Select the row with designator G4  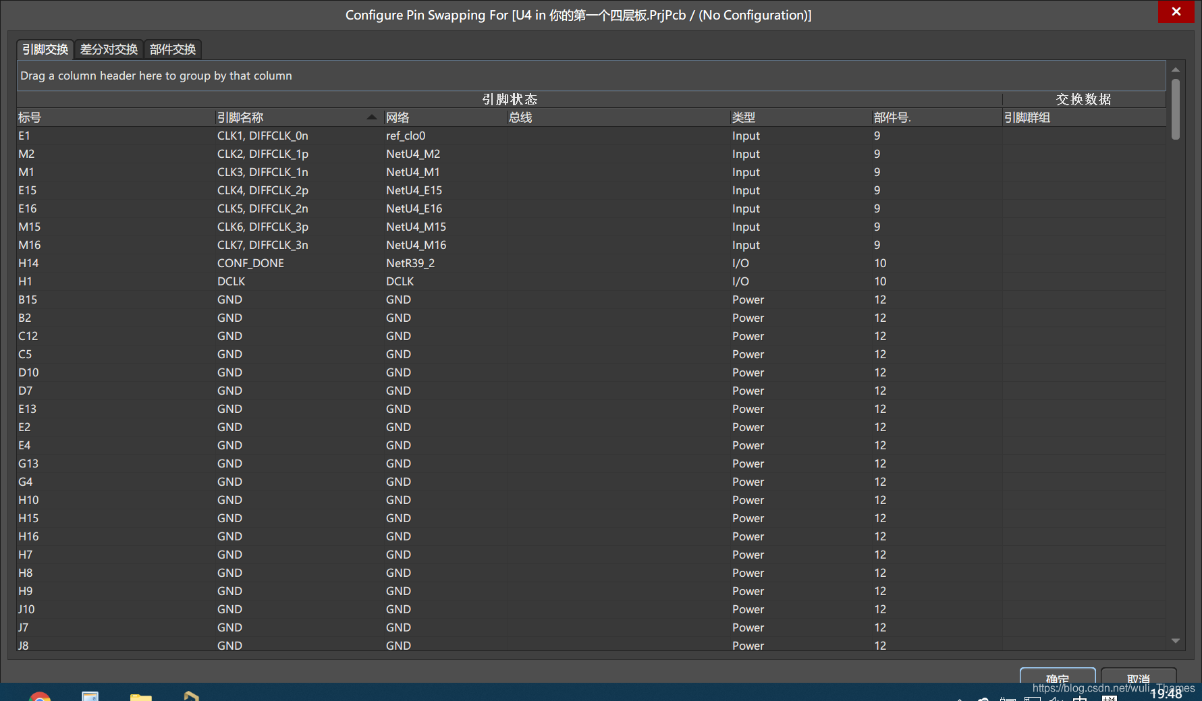tap(591, 482)
